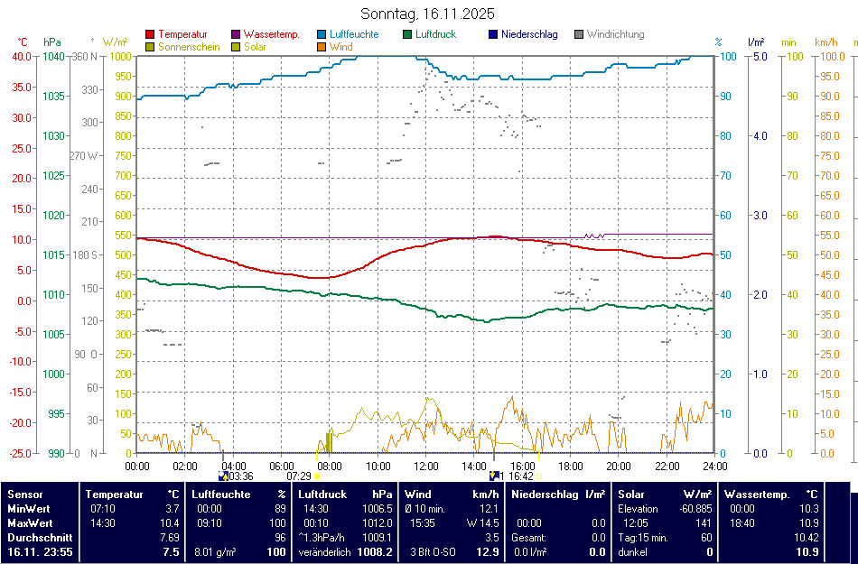Click the moon icon near 16:00
This screenshot has width=858, height=564.
pyautogui.click(x=494, y=475)
